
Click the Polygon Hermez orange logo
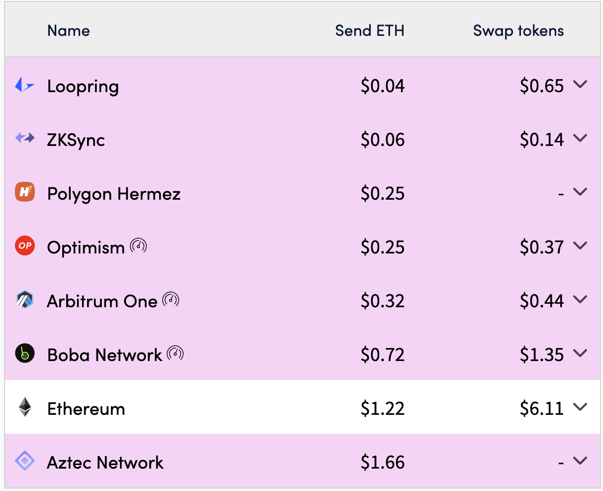pyautogui.click(x=24, y=192)
